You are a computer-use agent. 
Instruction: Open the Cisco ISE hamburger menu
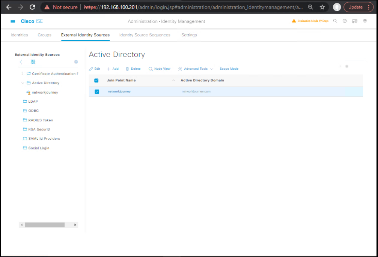click(x=13, y=21)
